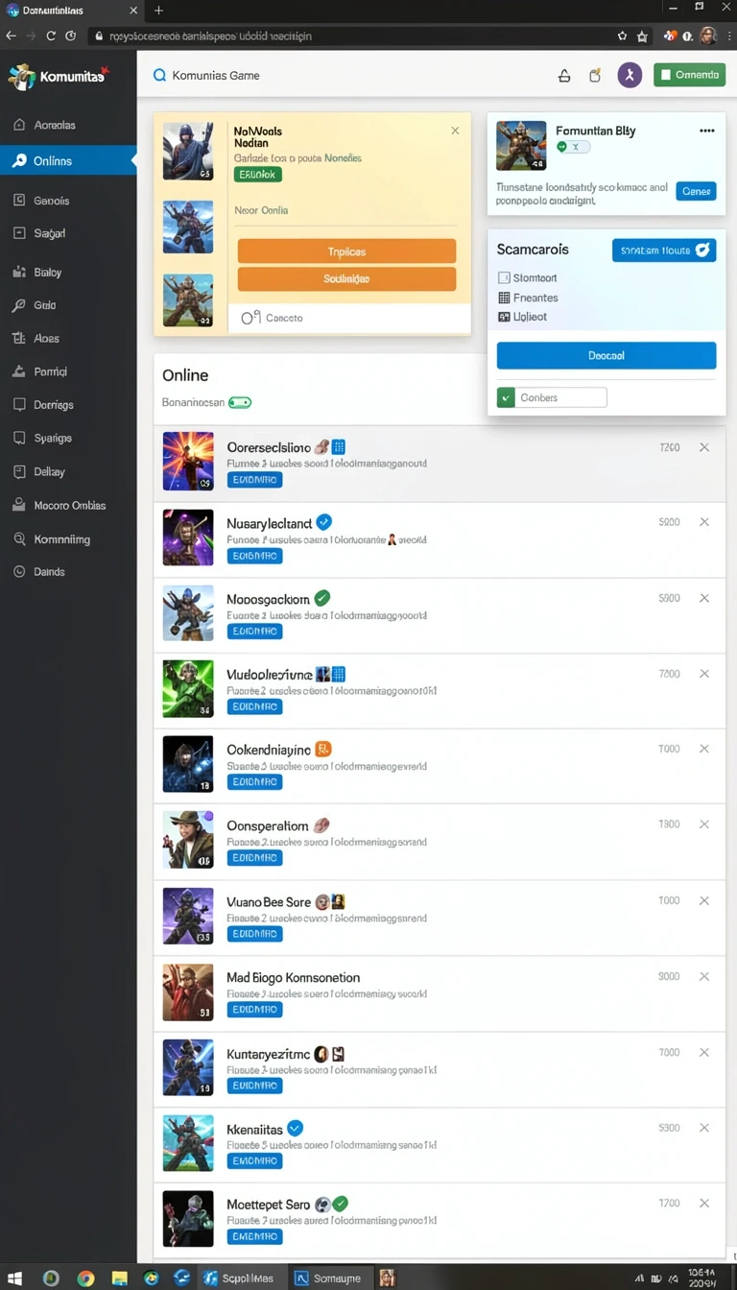Viewport: 737px width, 1290px height.
Task: Click icons beside Kuntanyezitmc title
Action: [x=330, y=1054]
